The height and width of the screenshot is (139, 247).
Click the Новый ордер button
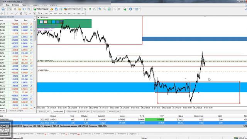(41, 9)
